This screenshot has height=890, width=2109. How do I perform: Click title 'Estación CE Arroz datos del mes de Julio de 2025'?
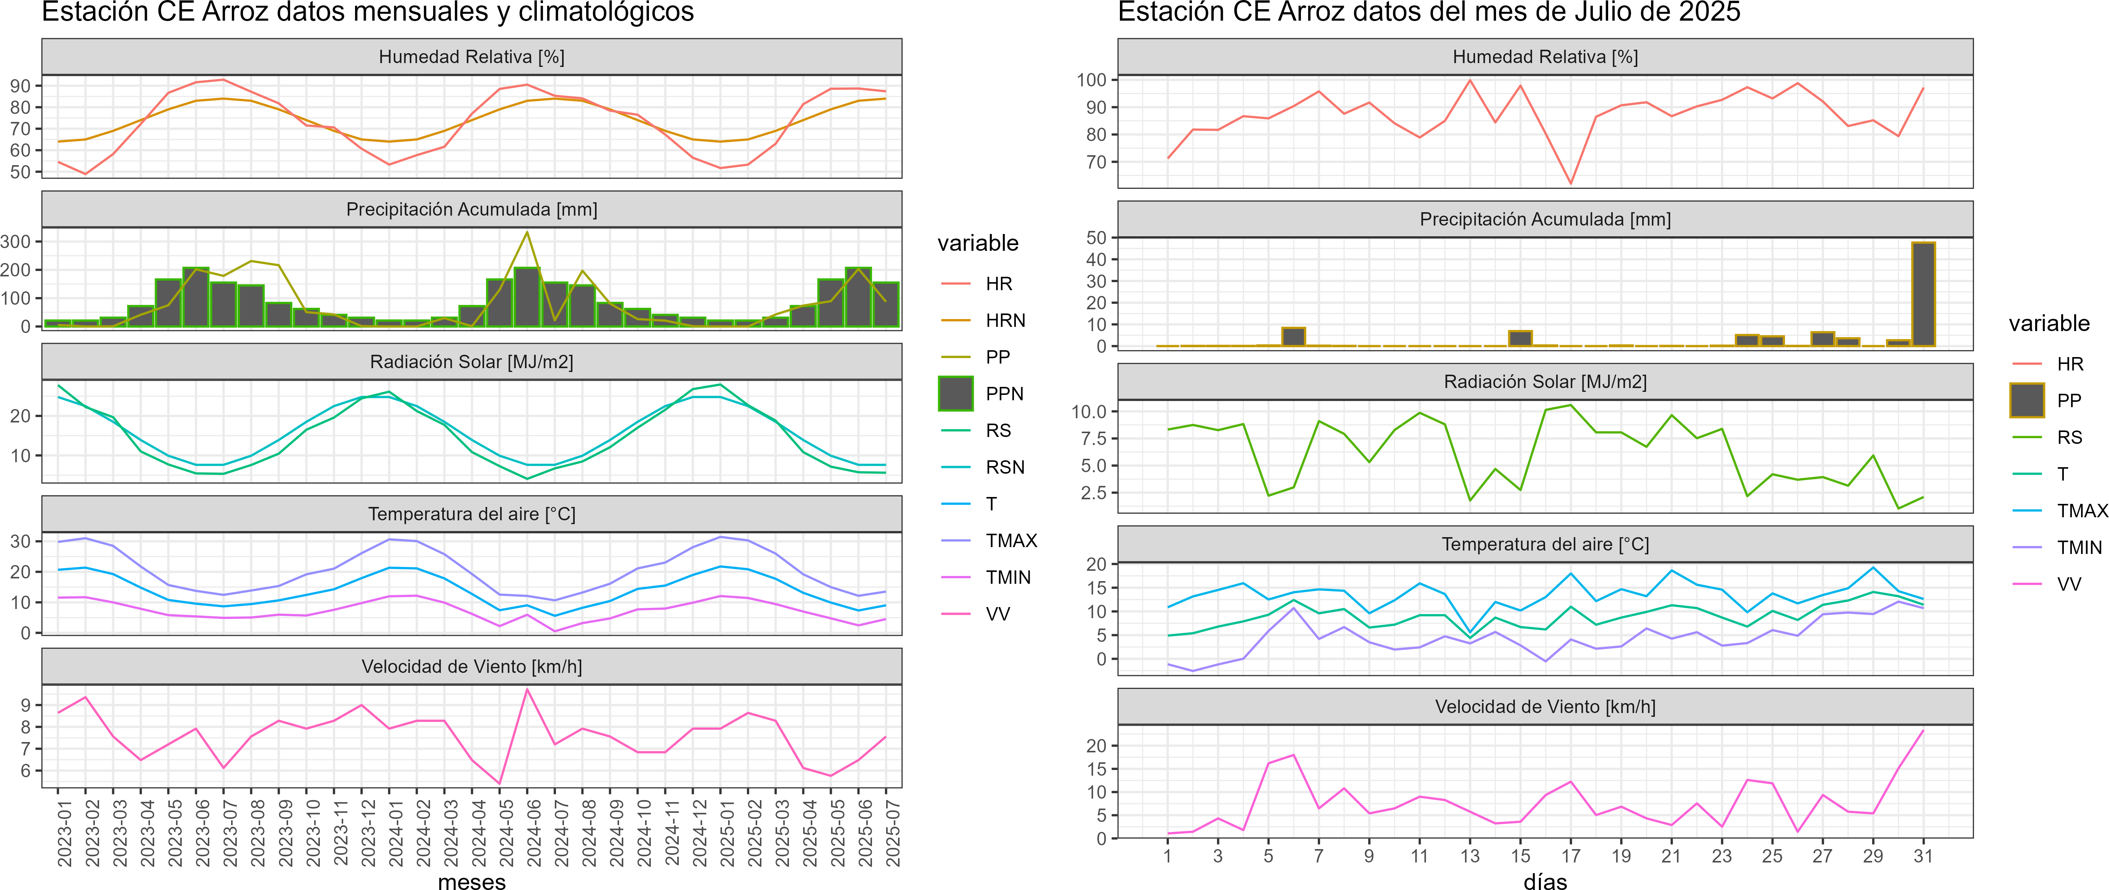(x=1429, y=12)
